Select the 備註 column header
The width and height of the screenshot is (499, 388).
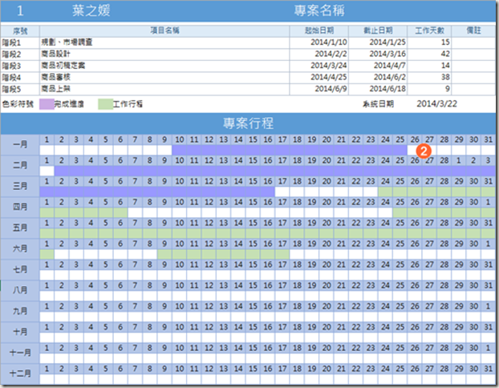[473, 30]
